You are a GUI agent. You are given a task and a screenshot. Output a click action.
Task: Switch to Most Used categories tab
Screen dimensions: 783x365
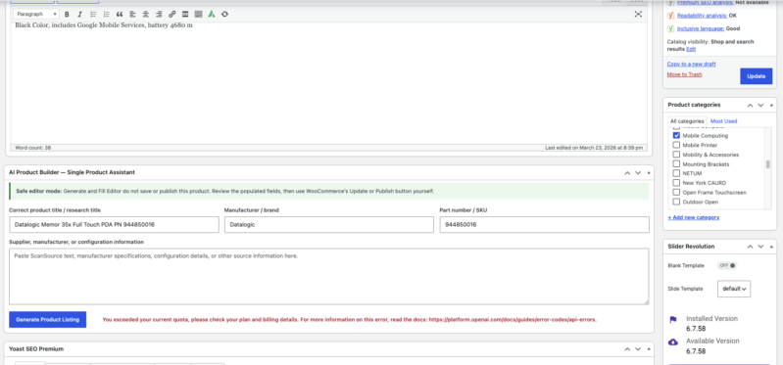point(723,121)
